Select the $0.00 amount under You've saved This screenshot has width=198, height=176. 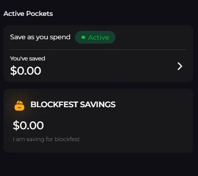(x=26, y=71)
